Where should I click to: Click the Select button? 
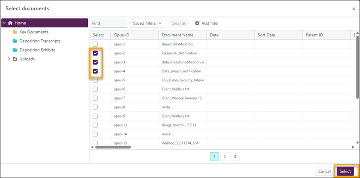[x=345, y=171]
